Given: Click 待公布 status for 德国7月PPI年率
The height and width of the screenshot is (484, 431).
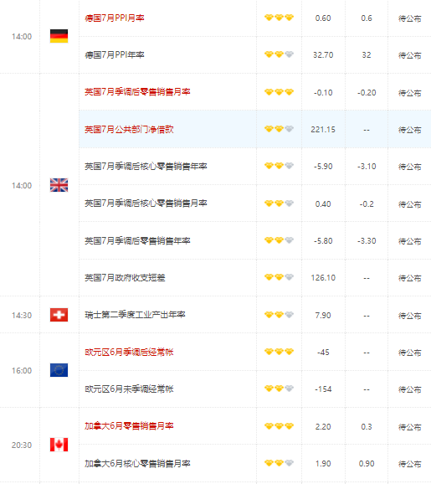Looking at the screenshot, I should pos(410,55).
